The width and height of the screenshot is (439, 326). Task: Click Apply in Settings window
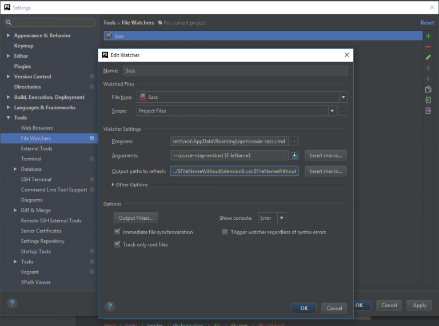(420, 305)
